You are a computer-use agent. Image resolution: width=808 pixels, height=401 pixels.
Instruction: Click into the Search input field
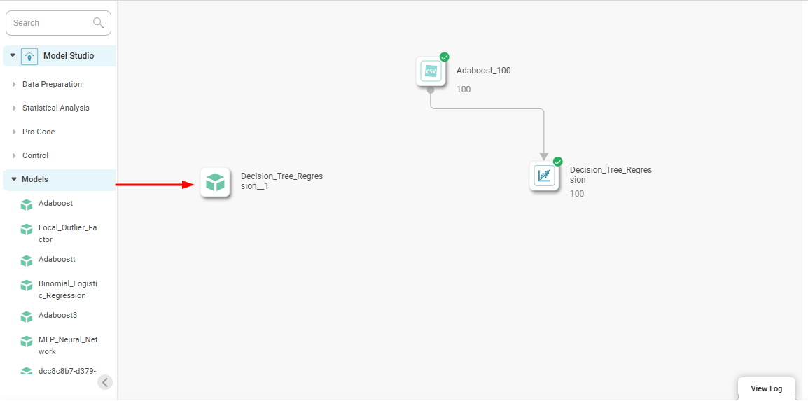pos(50,23)
